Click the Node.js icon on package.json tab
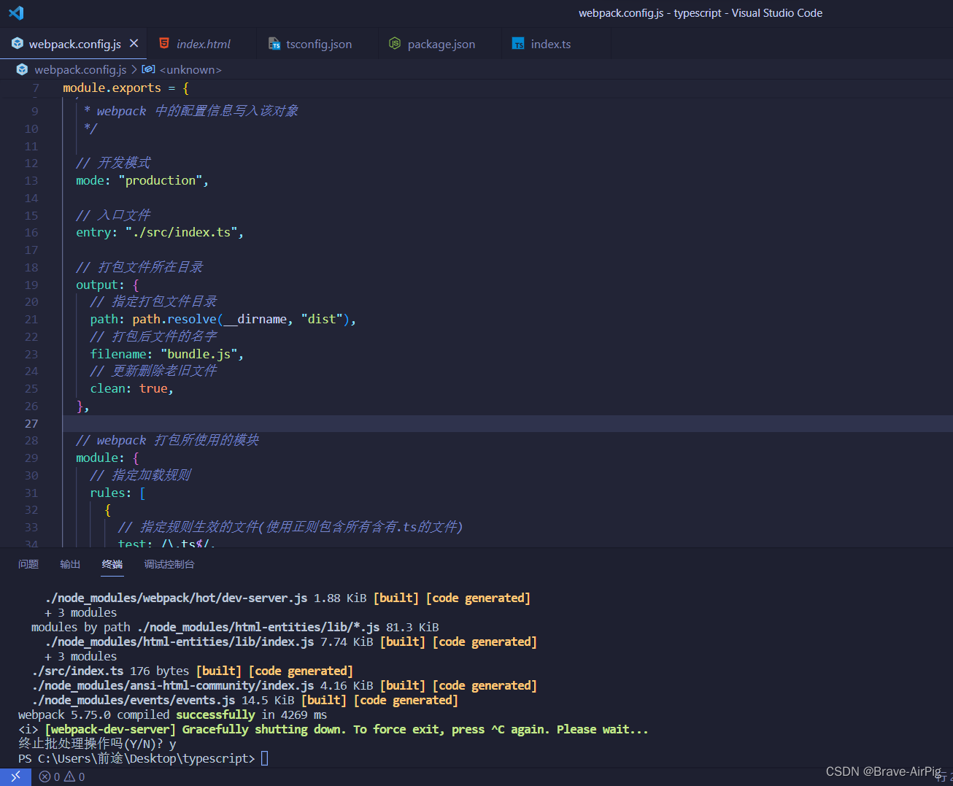This screenshot has width=953, height=786. (x=395, y=44)
